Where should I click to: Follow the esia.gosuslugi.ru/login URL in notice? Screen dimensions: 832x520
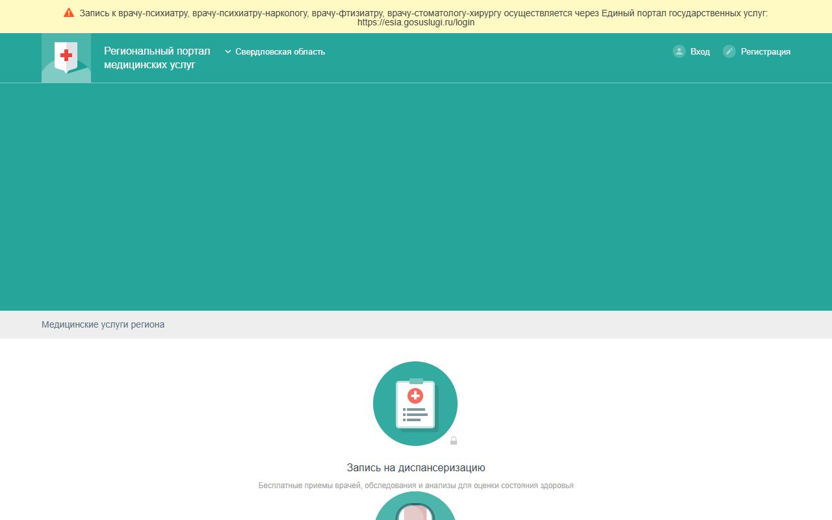click(x=416, y=22)
